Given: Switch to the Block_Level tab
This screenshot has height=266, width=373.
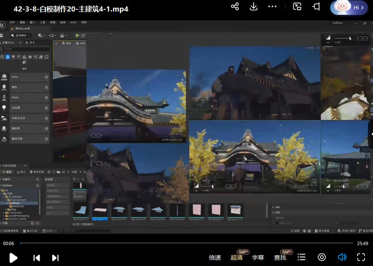Looking at the screenshot, I should coord(22,29).
